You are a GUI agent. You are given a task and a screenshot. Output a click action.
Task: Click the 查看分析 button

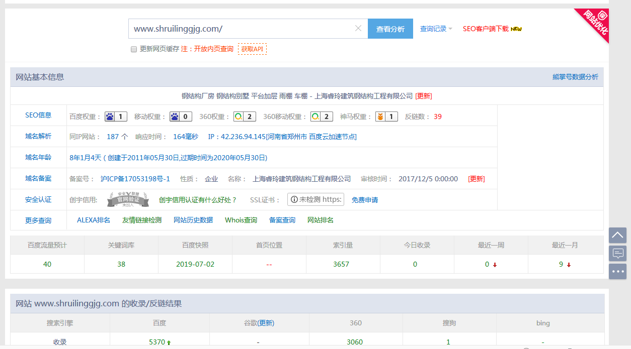[x=390, y=29]
